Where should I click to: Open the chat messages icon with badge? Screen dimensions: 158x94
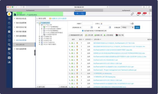coord(144,14)
